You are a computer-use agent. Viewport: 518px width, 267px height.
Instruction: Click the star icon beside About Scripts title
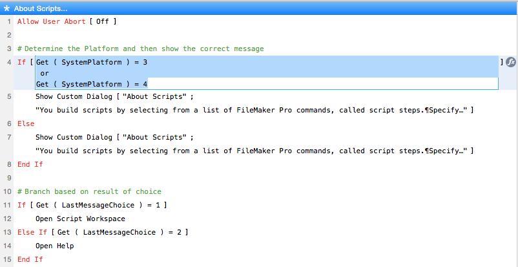click(6, 8)
